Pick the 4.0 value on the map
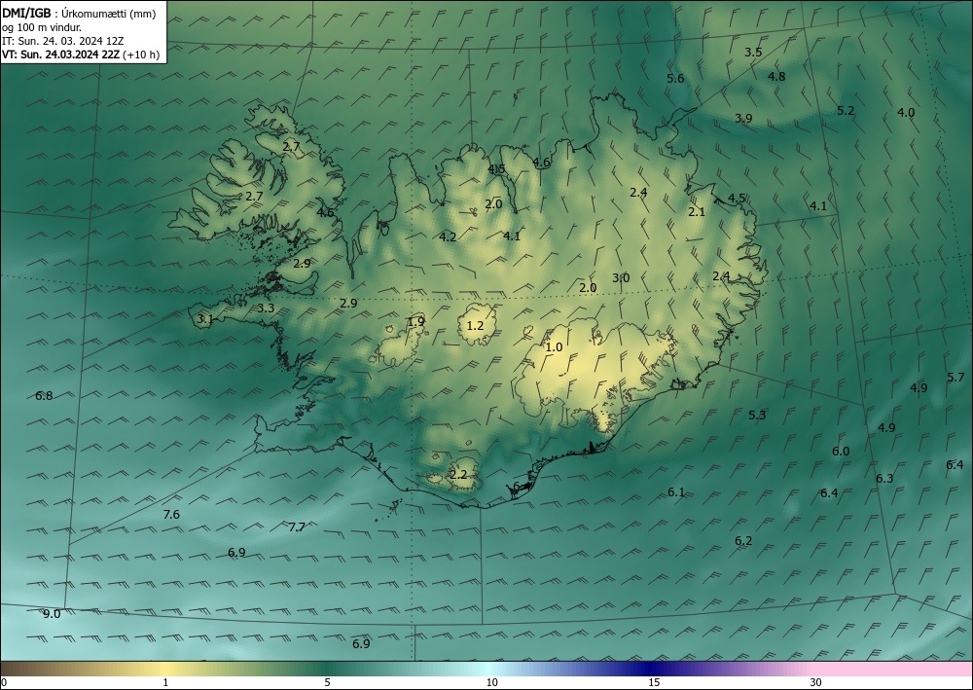 [906, 112]
